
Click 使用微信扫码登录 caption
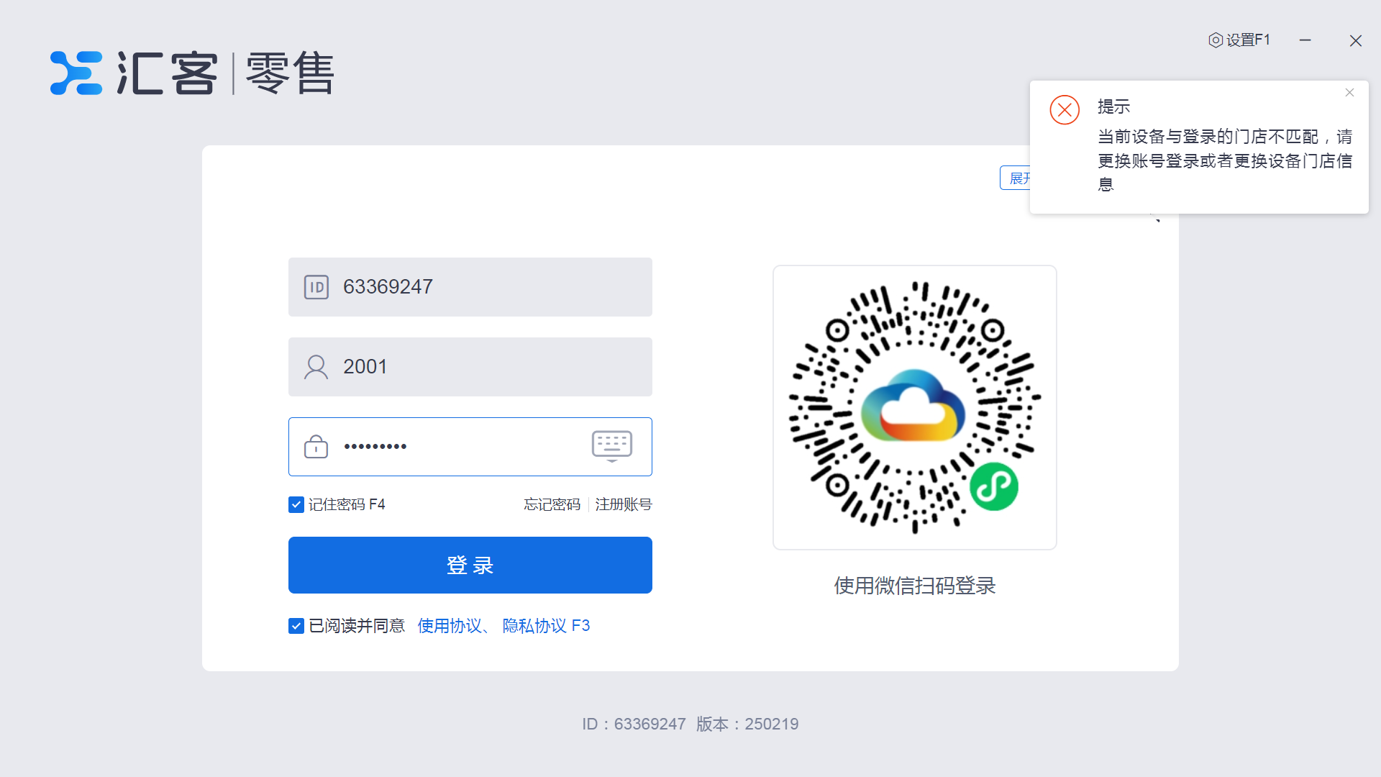pyautogui.click(x=915, y=586)
